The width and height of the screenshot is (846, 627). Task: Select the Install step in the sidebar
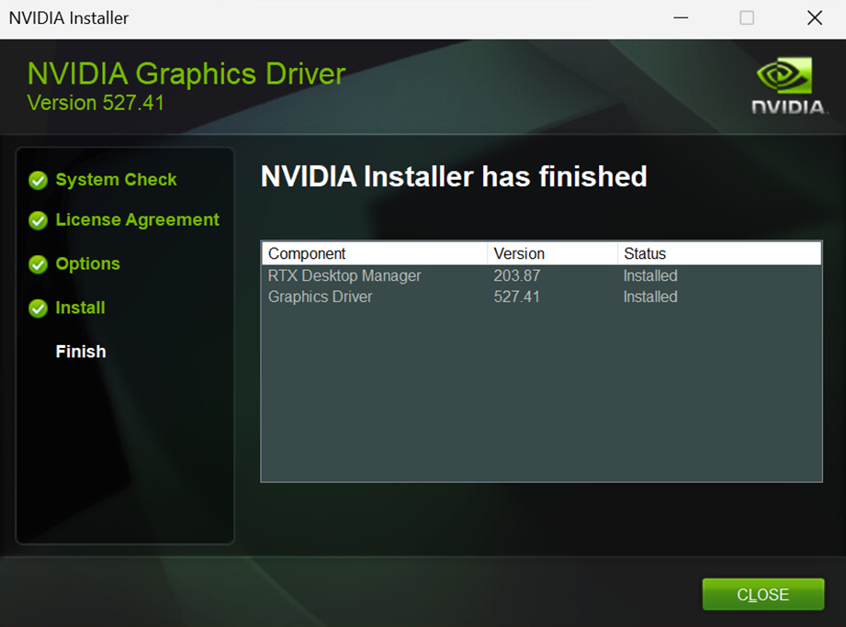80,308
